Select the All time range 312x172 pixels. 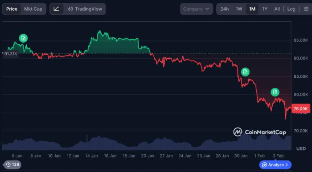277,9
